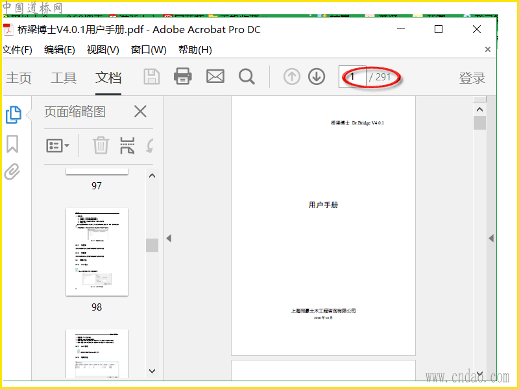519x389 pixels.
Task: Click the 页面缩略图 panel title
Action: pos(75,112)
